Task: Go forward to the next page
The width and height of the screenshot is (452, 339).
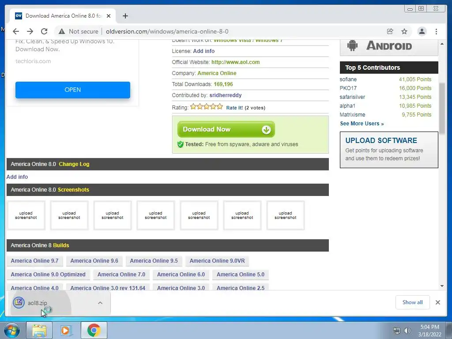Action: tap(30, 31)
